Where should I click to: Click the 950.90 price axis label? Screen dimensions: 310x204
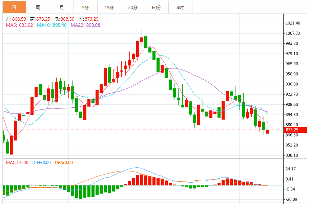pos(292,74)
